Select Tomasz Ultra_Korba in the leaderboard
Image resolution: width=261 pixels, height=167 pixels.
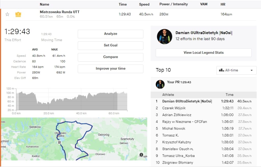tap(178, 156)
